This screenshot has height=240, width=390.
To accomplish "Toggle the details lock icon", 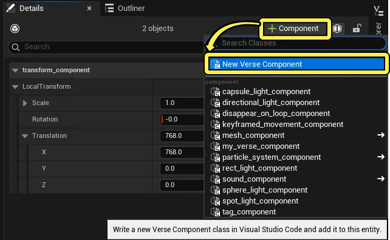I will (357, 29).
